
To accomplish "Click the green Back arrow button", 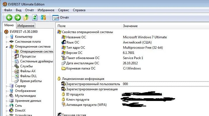I will tap(9, 18).
